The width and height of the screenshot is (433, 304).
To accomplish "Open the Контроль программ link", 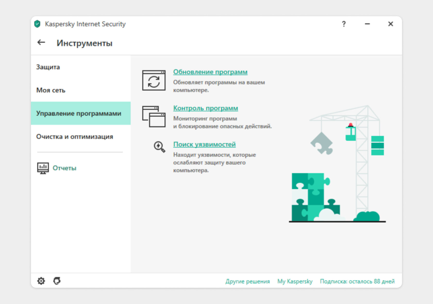I will 206,108.
